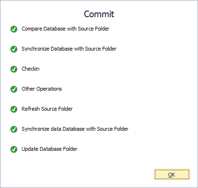Select the Update Database Folder label
Image resolution: width=198 pixels, height=188 pixels.
pos(50,149)
